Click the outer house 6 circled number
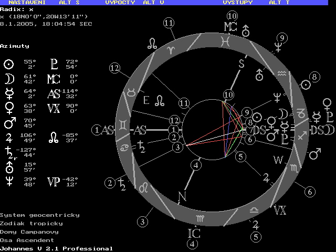Screen dimensions: 336x252 coord(310,192)
